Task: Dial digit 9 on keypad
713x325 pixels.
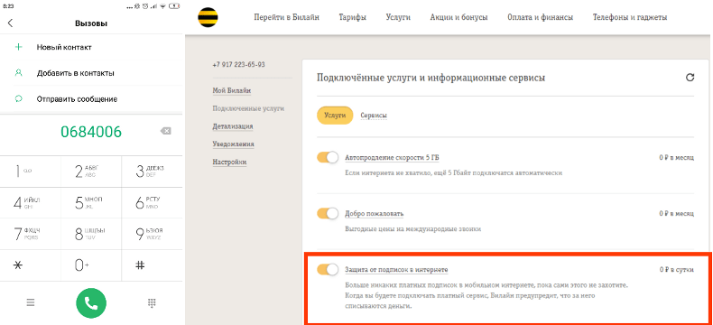Action: (x=152, y=234)
